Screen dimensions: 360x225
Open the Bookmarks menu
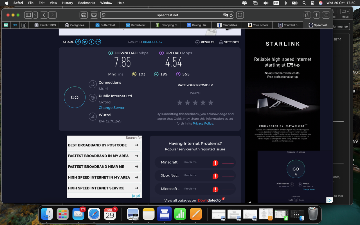(x=86, y=3)
